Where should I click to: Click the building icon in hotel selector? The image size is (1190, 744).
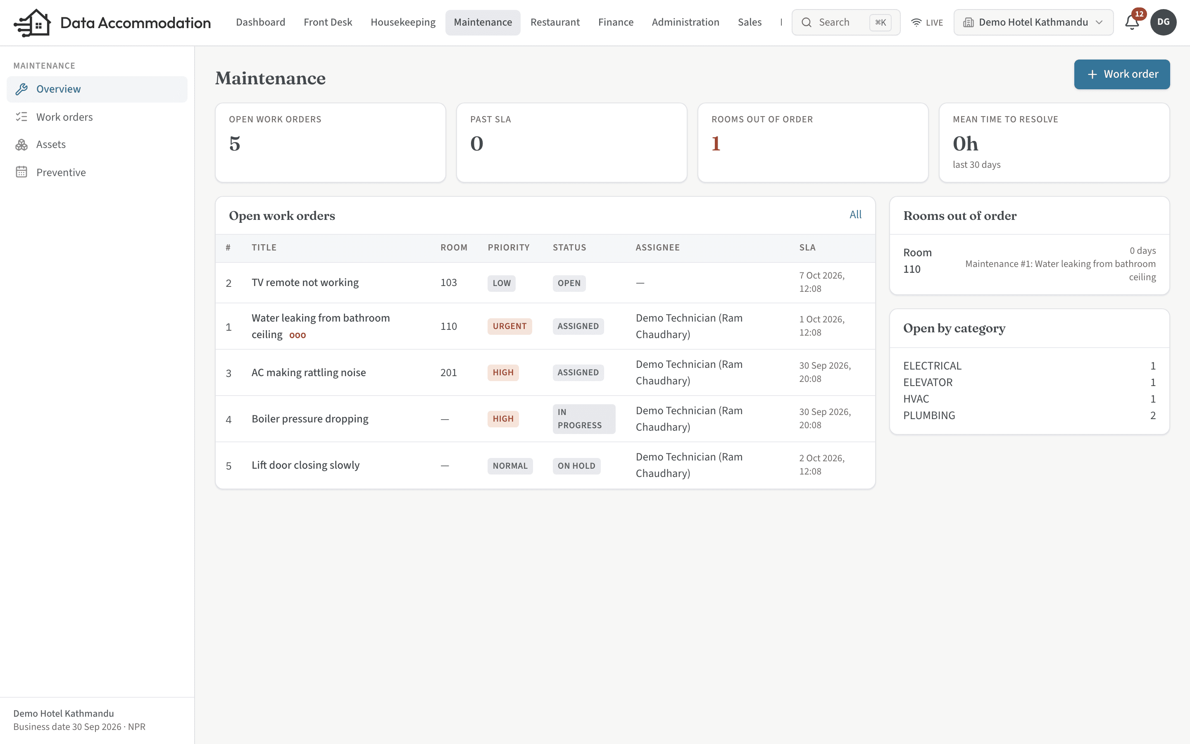tap(968, 22)
